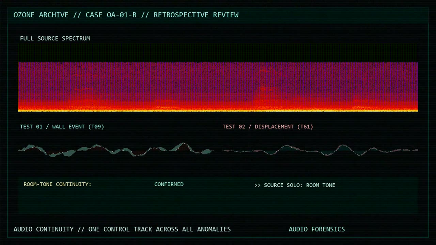
Task: Click the Test 01 waveform trace
Action: coord(116,150)
